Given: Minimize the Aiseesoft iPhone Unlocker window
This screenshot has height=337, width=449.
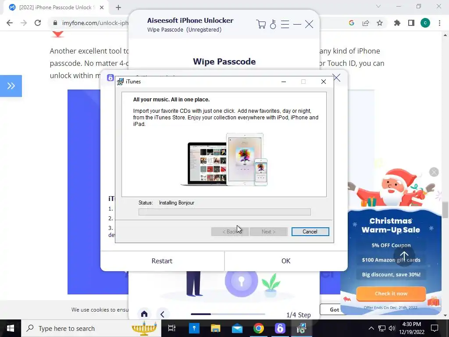Looking at the screenshot, I should tap(297, 25).
